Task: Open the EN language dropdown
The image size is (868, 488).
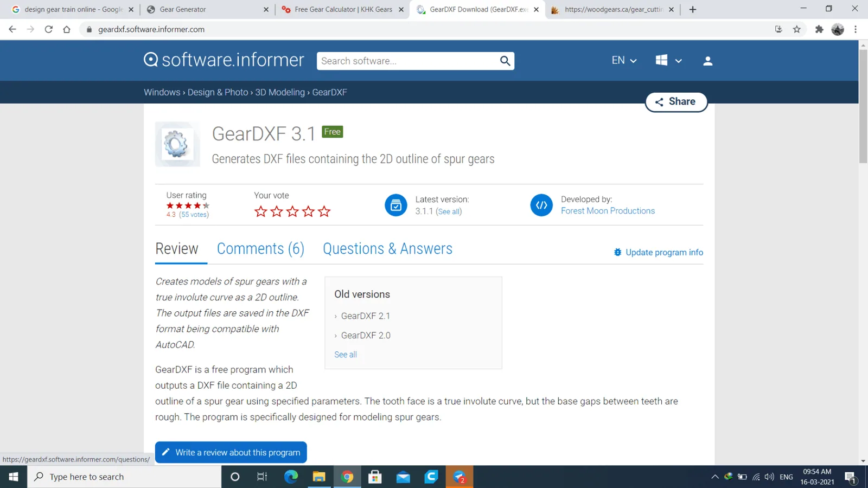Action: point(624,60)
